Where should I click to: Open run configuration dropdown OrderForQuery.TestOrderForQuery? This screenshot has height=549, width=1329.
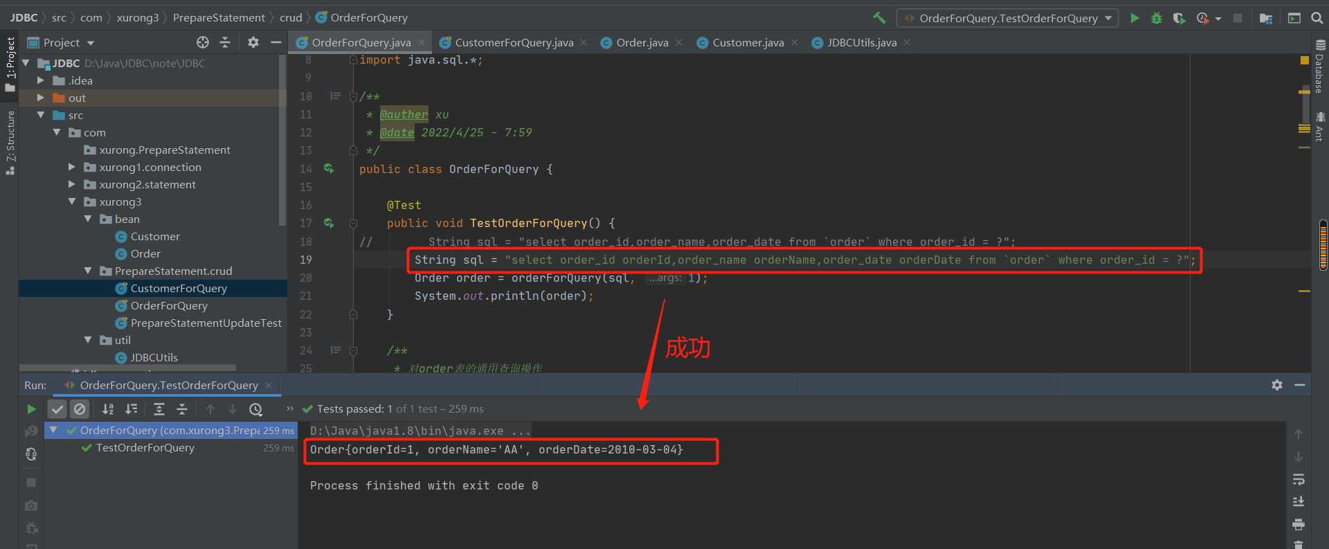[x=1007, y=18]
